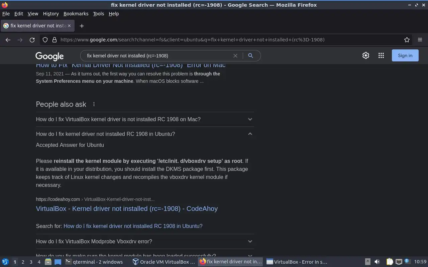Click the codeahoy.com URL breadcrumb
Image resolution: width=428 pixels, height=267 pixels.
(x=95, y=200)
